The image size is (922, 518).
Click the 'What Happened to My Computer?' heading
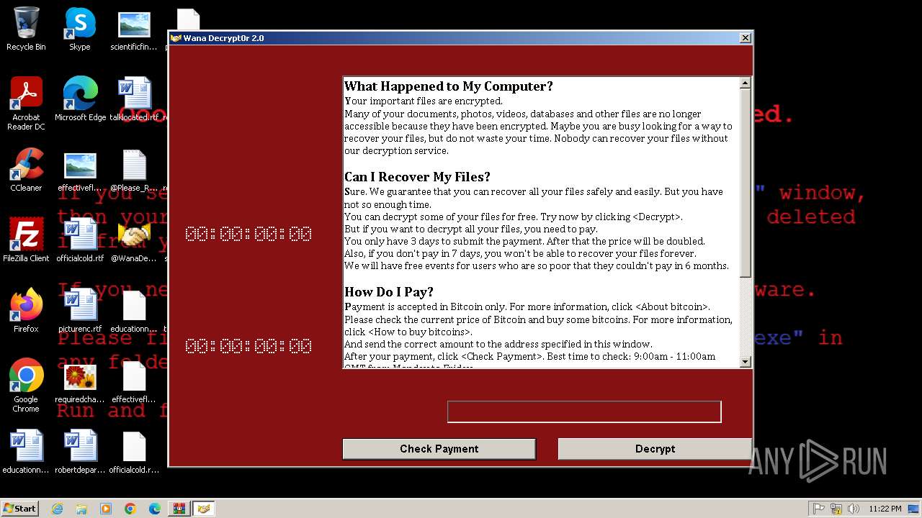click(x=449, y=86)
